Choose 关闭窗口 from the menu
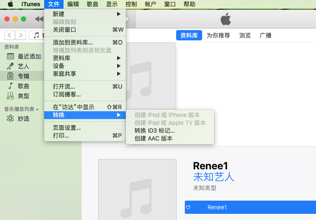This screenshot has height=220, width=316. point(85,30)
